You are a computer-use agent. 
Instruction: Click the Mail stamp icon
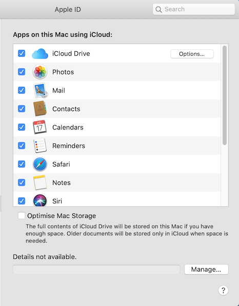point(40,90)
